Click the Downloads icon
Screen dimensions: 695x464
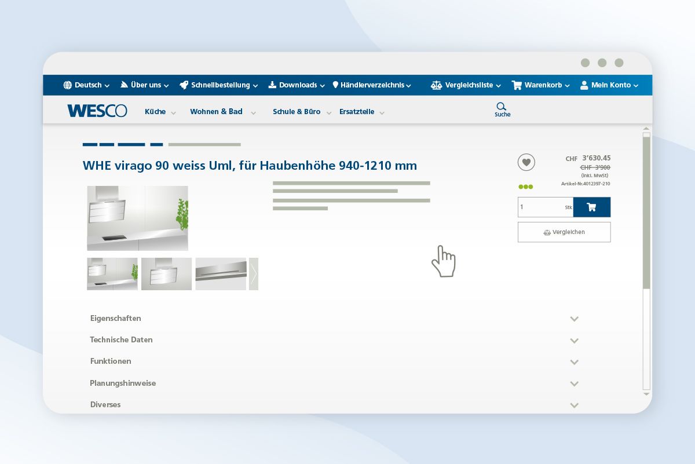pyautogui.click(x=272, y=85)
